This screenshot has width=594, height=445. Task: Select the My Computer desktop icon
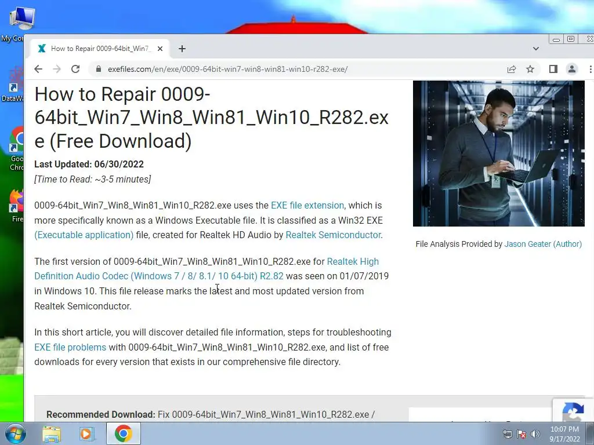pyautogui.click(x=17, y=24)
